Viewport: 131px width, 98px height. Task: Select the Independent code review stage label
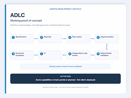[80, 54]
